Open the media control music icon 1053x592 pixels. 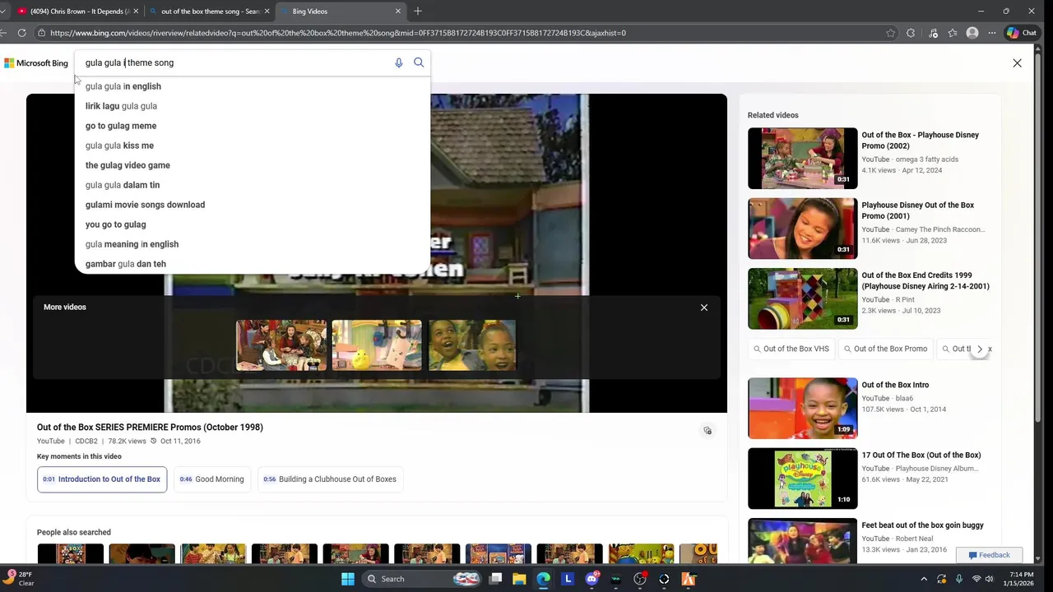pos(933,33)
